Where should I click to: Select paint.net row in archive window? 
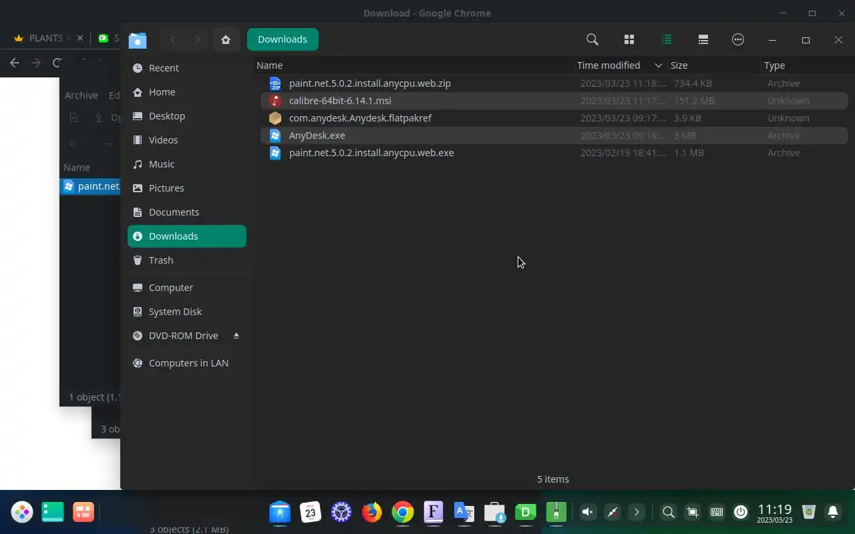pyautogui.click(x=90, y=186)
